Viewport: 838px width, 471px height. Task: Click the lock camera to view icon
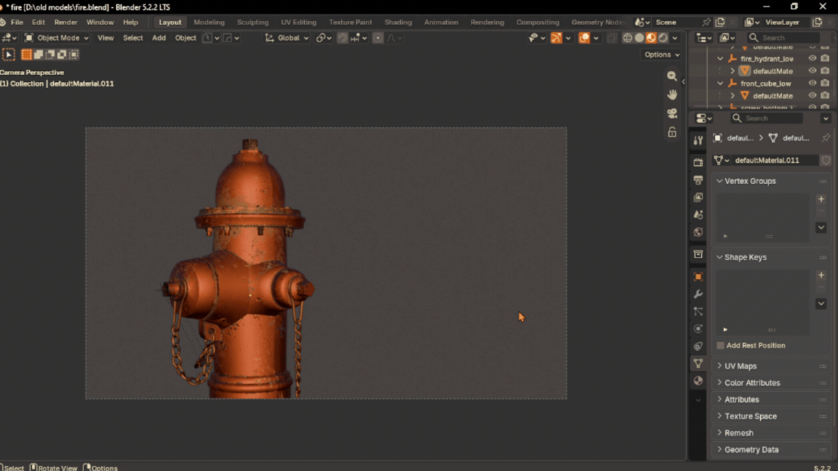672,132
